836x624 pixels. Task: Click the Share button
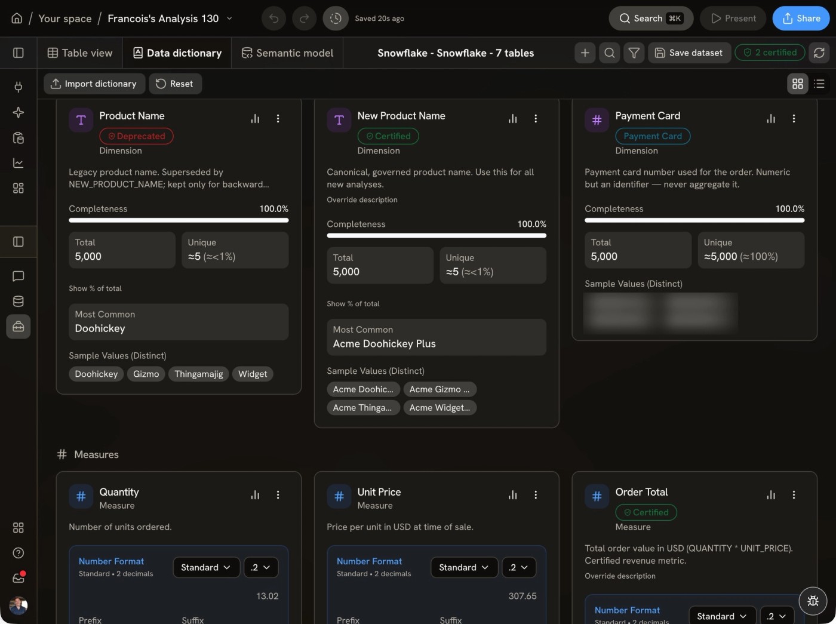[801, 19]
